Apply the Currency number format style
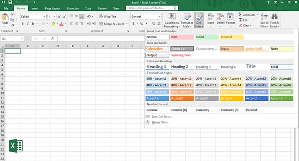 point(203,110)
